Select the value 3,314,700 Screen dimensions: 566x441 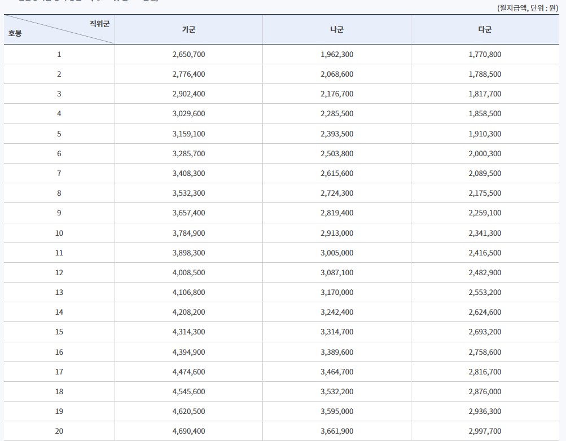tap(337, 332)
